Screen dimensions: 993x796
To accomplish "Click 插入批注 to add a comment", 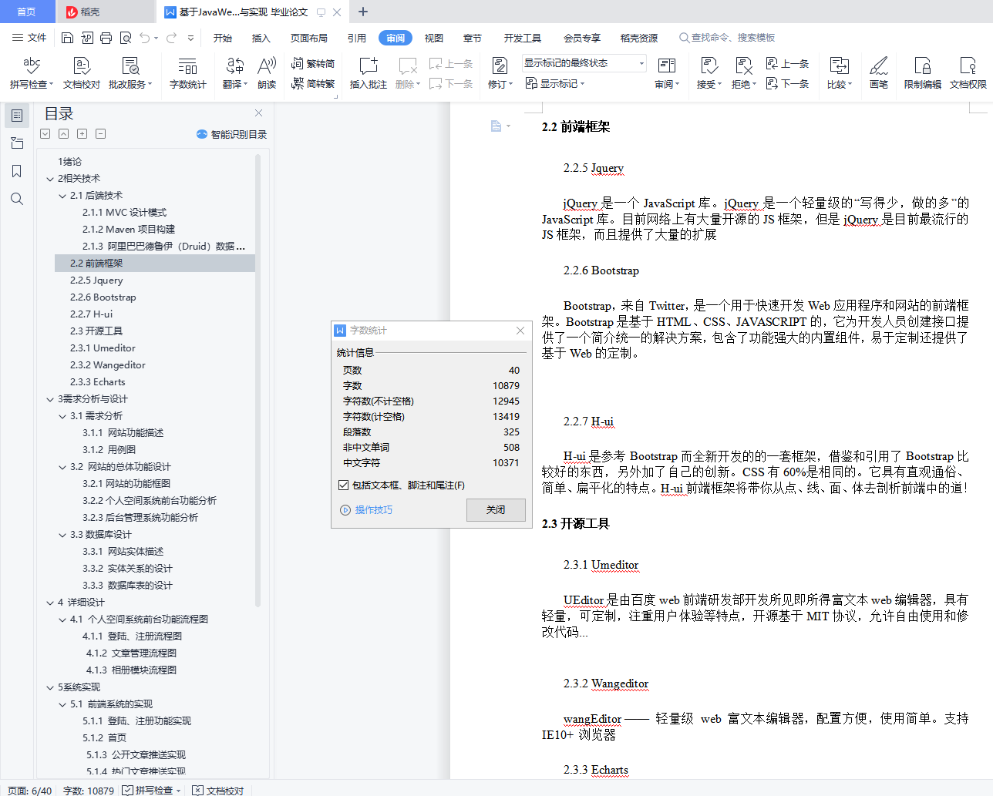I will pos(369,73).
